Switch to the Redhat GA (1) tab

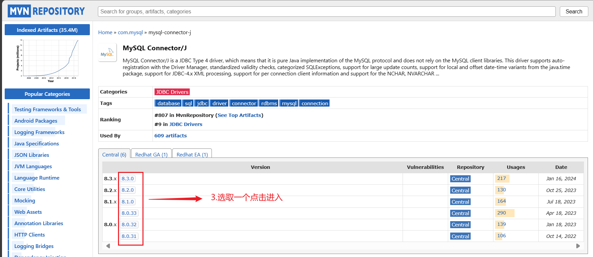coord(151,154)
